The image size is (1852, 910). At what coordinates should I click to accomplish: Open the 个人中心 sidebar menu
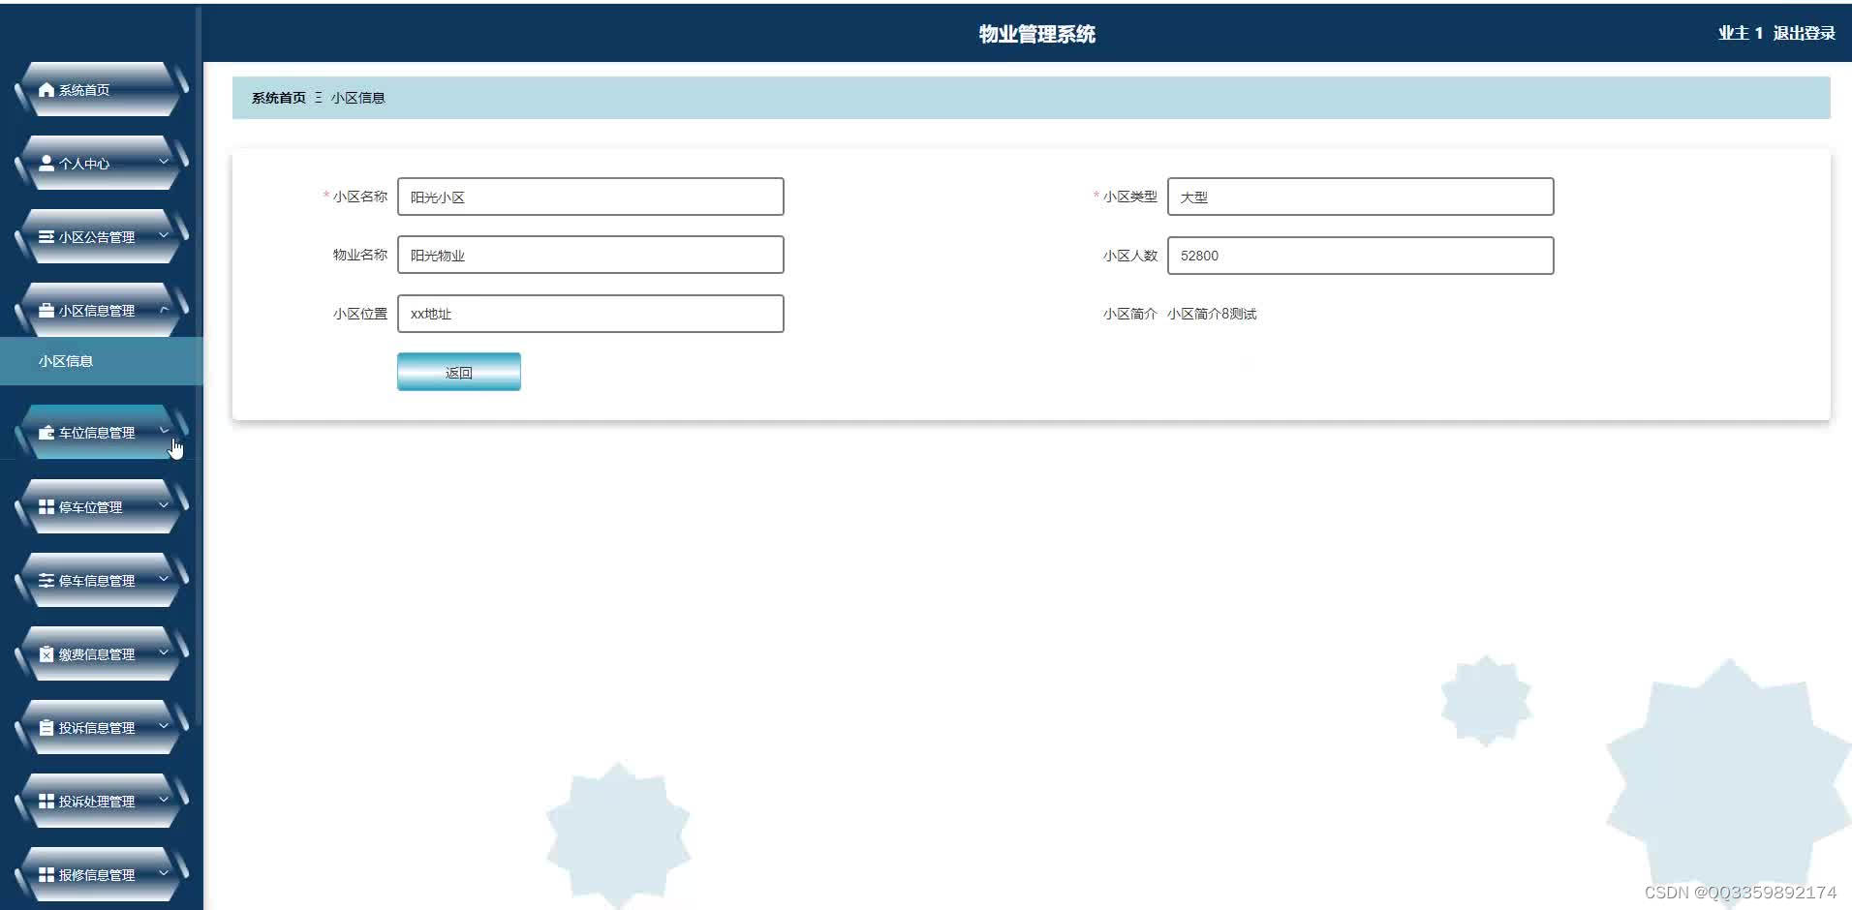pos(102,164)
